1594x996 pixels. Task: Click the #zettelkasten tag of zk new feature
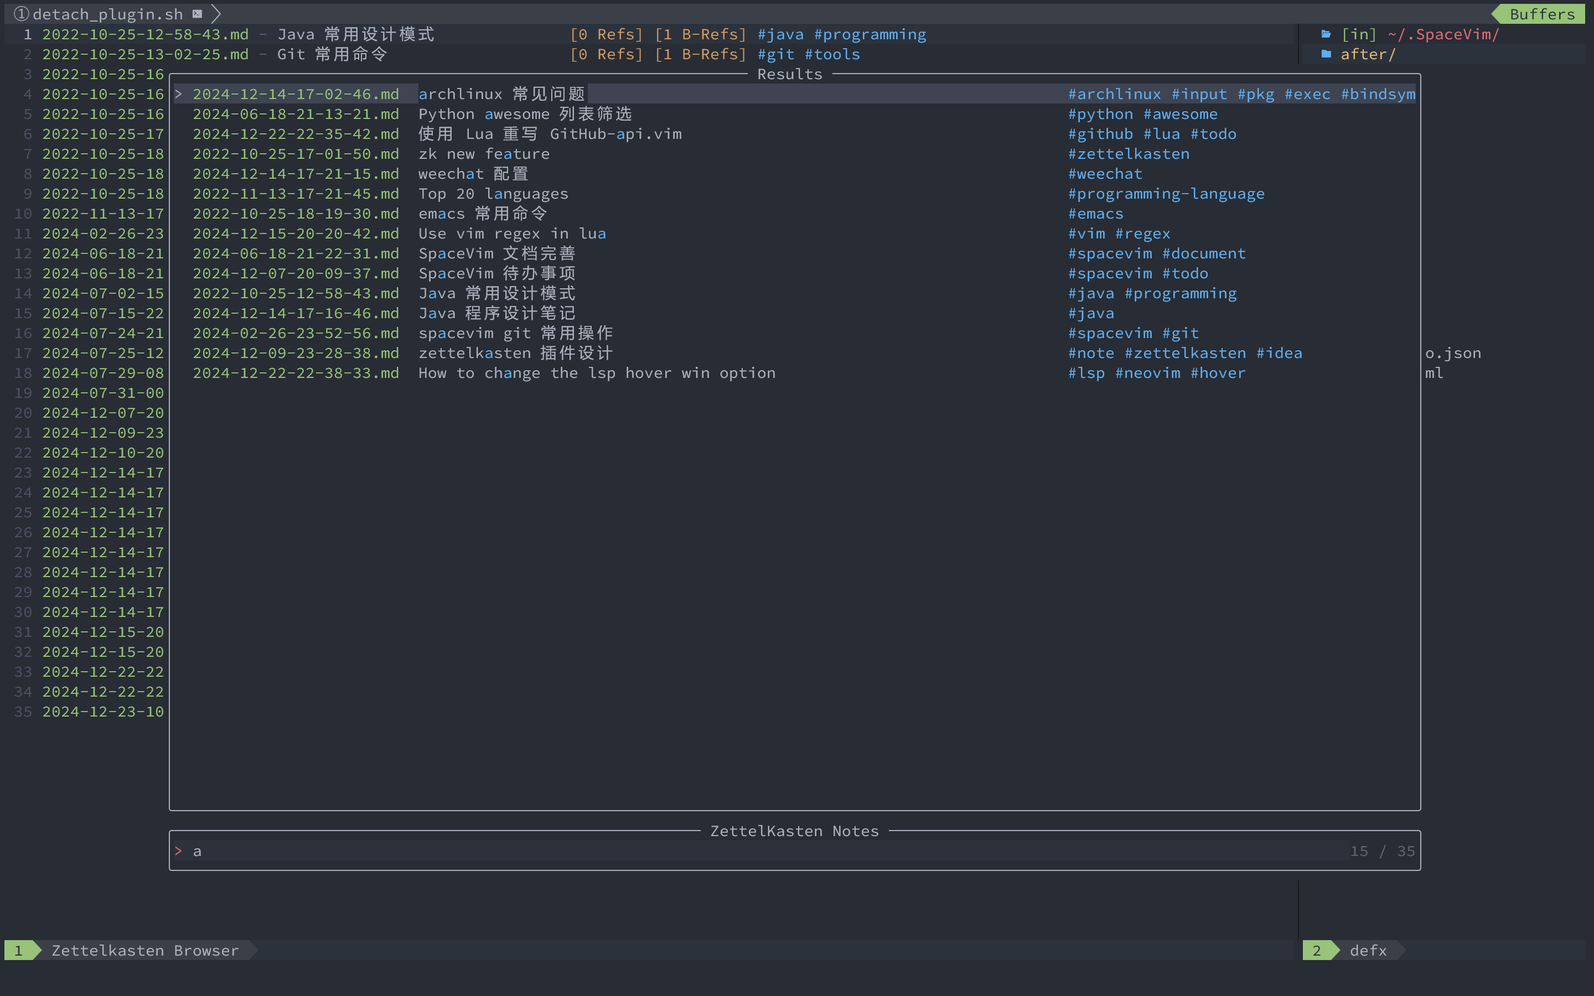1129,153
